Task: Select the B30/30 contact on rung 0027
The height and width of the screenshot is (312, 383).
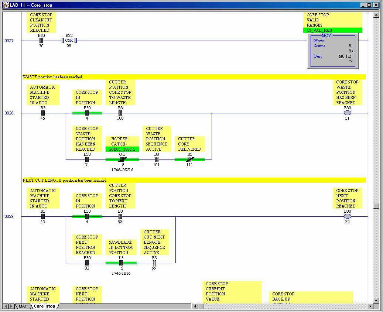Action: (41, 41)
